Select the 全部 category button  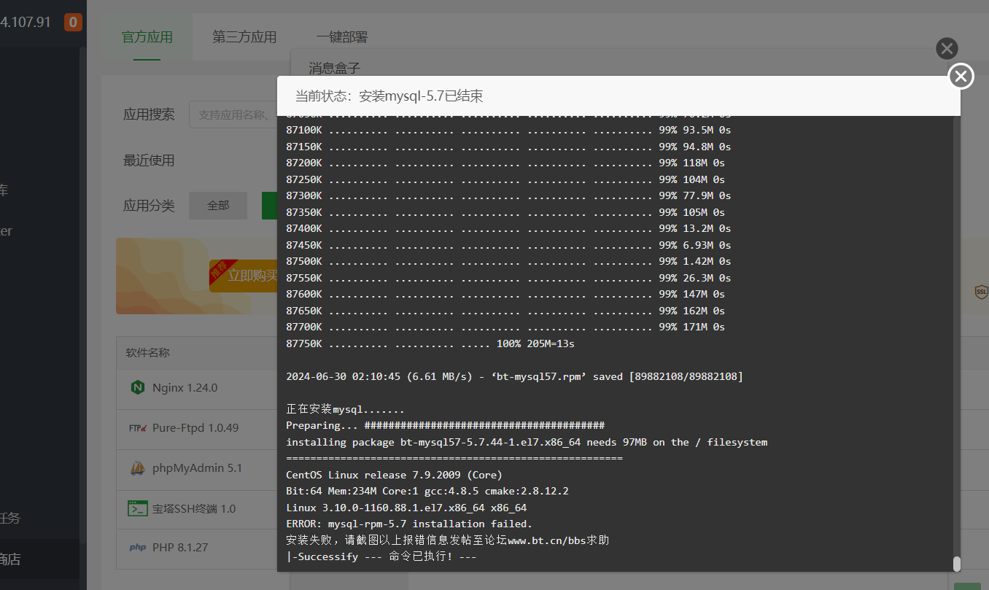pos(218,206)
